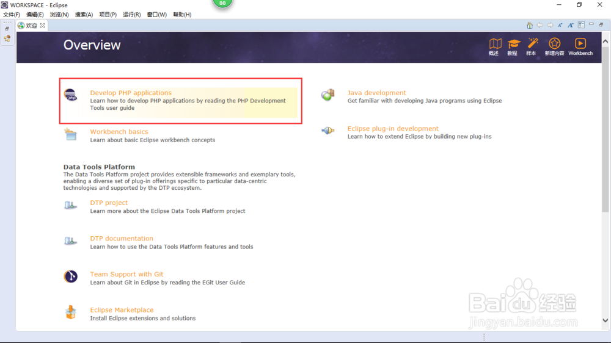Click the welcome Home toolbar icon
The width and height of the screenshot is (611, 343).
tap(530, 25)
